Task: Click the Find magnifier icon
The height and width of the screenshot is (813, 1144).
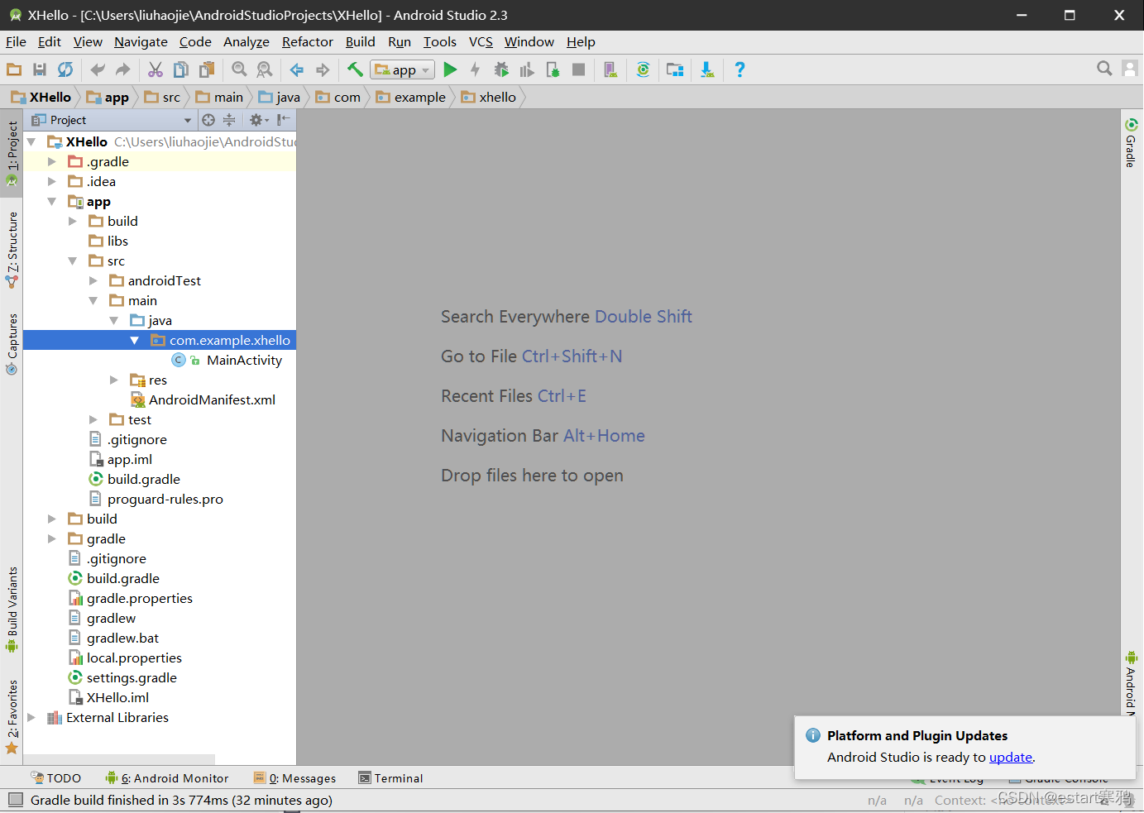Action: click(x=239, y=69)
